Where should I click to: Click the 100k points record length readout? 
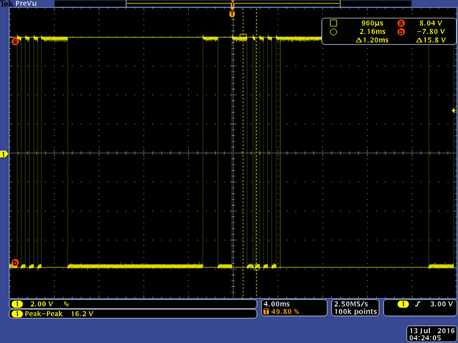click(356, 312)
